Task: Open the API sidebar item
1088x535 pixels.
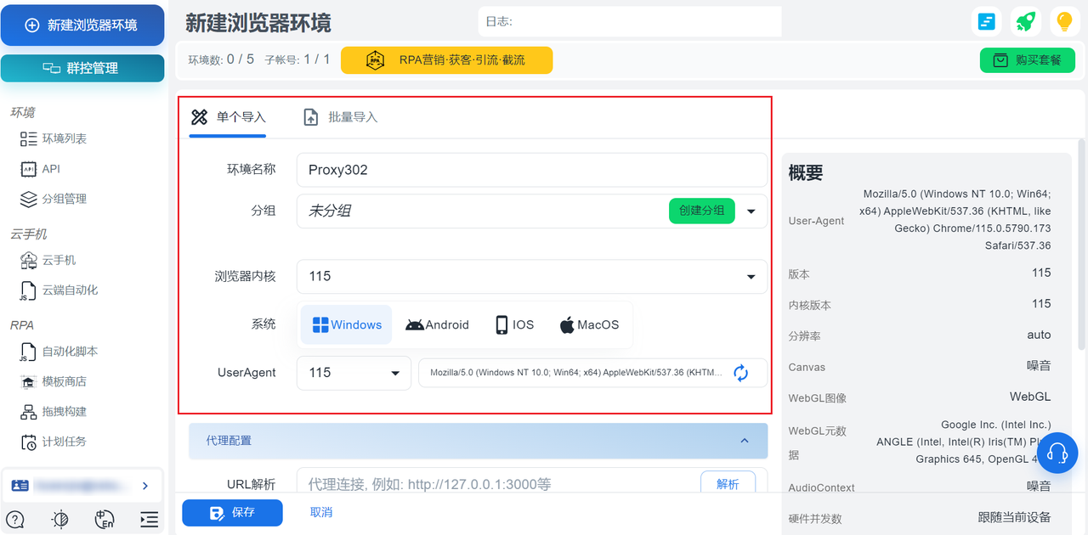Action: pyautogui.click(x=40, y=169)
